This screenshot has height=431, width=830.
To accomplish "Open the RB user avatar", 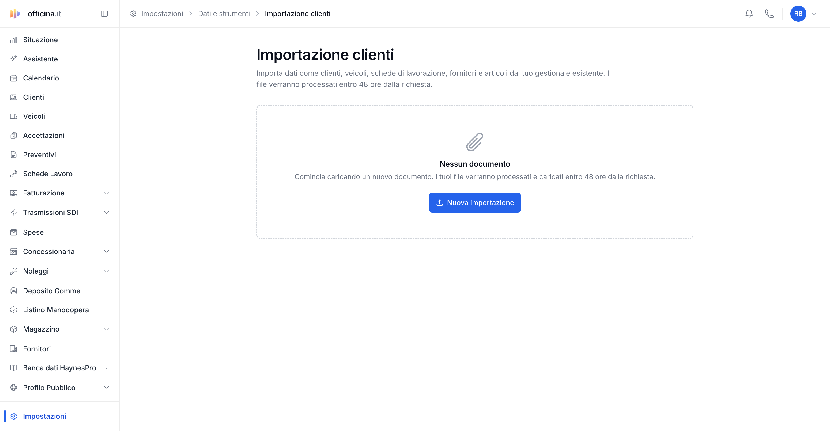I will coord(798,14).
